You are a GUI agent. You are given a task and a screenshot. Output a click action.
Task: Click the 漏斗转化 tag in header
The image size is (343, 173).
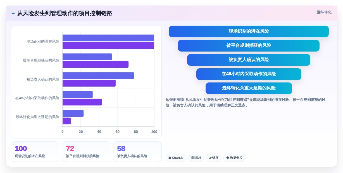click(x=324, y=12)
